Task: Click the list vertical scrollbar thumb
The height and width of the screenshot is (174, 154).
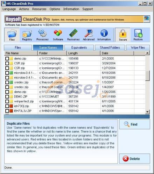Action: 147,75
